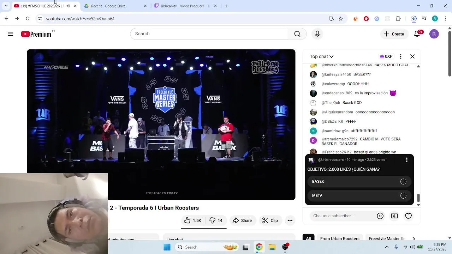Open Windows Start menu

coord(167,247)
